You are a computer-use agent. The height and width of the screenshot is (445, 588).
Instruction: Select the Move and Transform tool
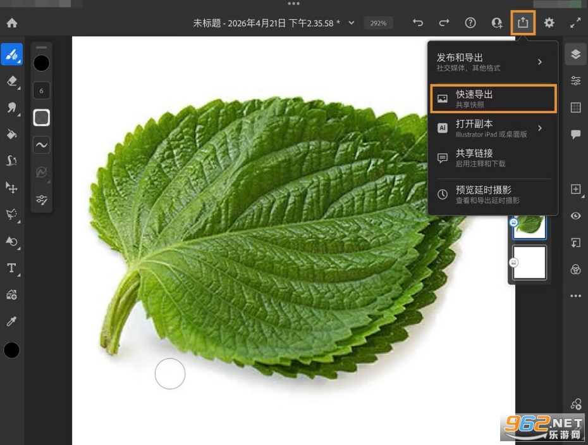click(11, 187)
